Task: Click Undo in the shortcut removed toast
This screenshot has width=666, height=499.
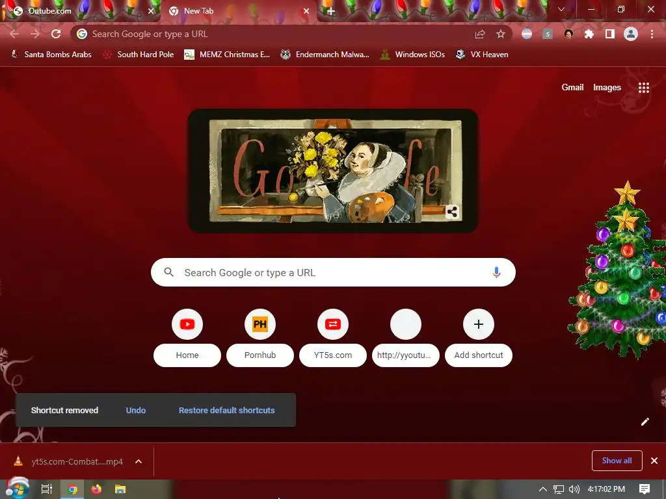Action: tap(136, 411)
